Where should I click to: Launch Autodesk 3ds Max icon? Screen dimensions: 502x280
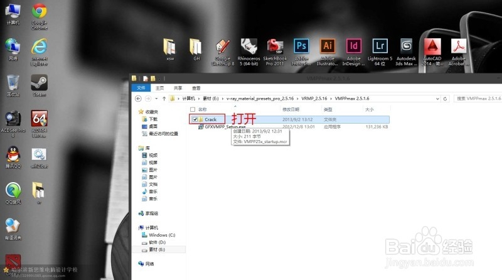406,52
